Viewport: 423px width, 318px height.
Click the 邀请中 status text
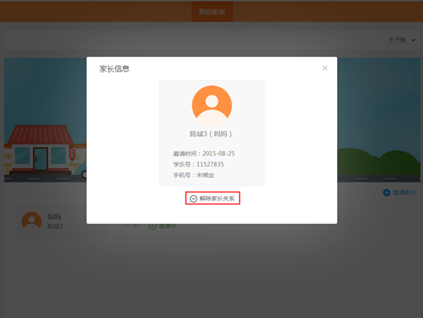click(166, 227)
